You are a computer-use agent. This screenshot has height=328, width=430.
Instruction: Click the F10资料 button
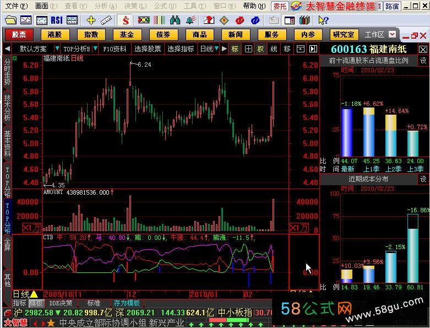click(x=115, y=49)
